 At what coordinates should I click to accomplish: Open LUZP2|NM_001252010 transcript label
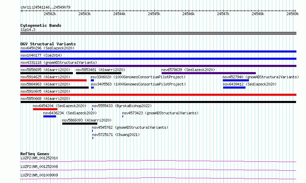(x=39, y=158)
